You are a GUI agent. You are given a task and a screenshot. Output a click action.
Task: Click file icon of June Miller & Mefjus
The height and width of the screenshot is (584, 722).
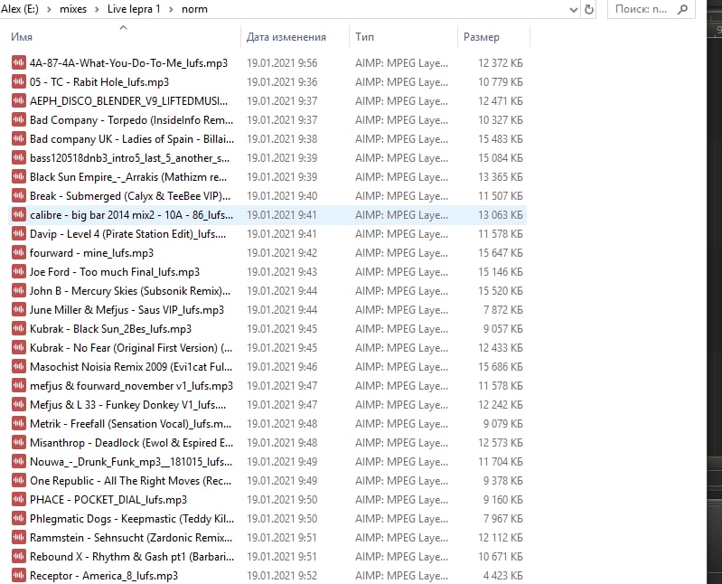tap(19, 309)
